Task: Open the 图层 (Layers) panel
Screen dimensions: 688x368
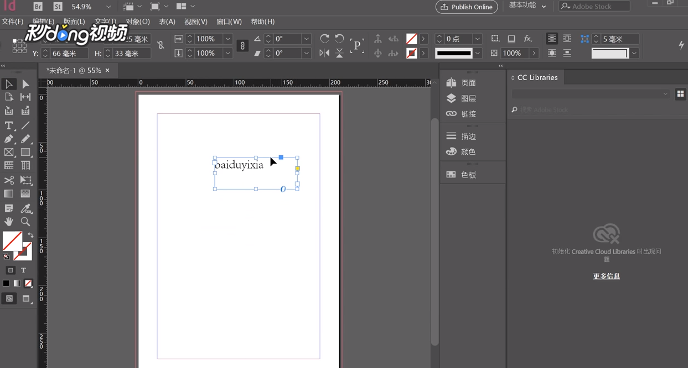Action: [x=468, y=98]
